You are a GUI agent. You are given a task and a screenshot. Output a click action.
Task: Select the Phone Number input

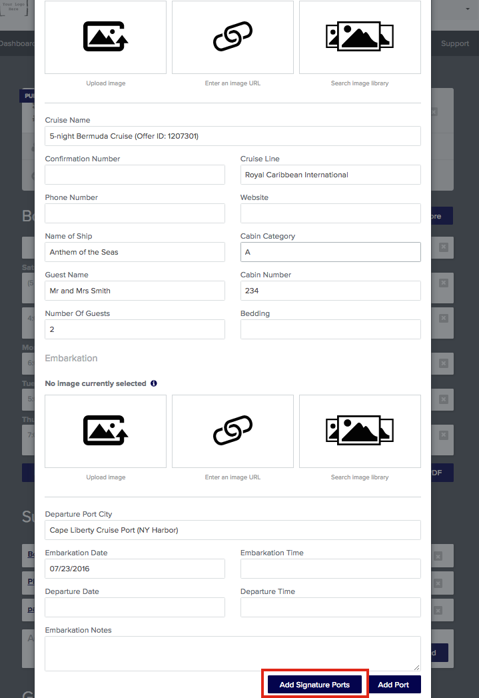(135, 213)
